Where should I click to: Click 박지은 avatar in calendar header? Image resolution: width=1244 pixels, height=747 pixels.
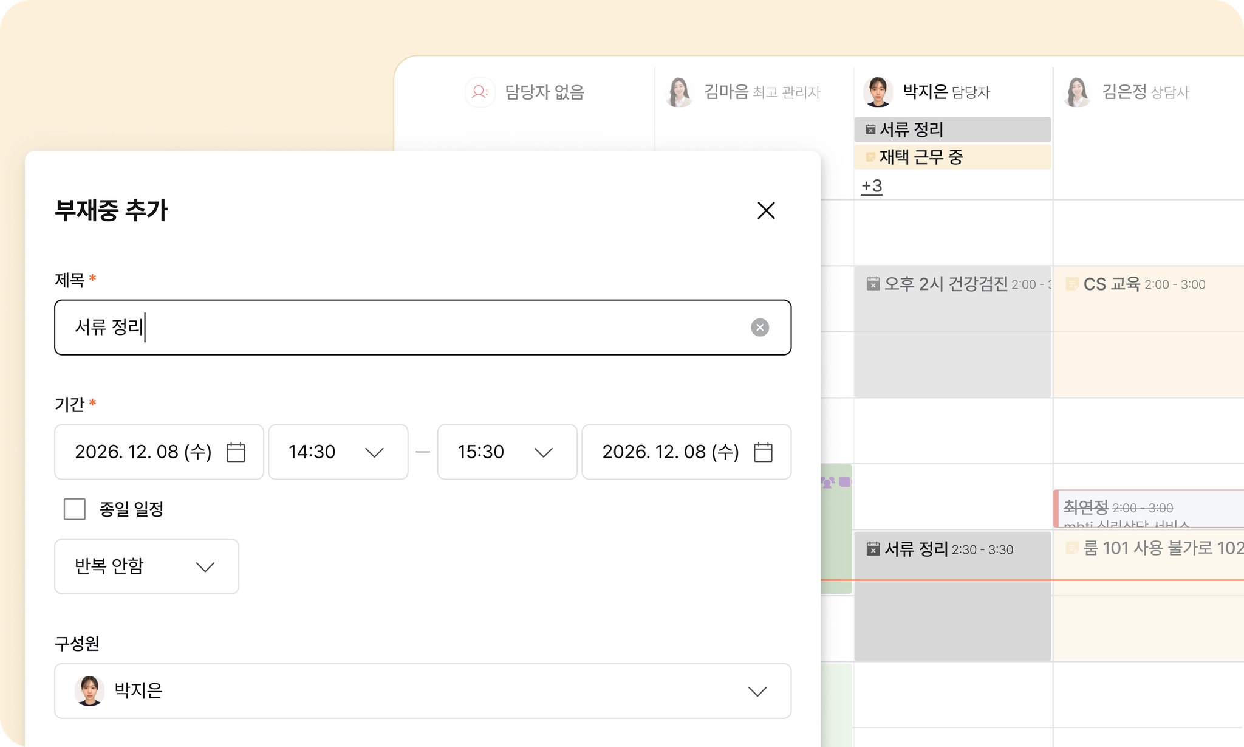tap(878, 92)
